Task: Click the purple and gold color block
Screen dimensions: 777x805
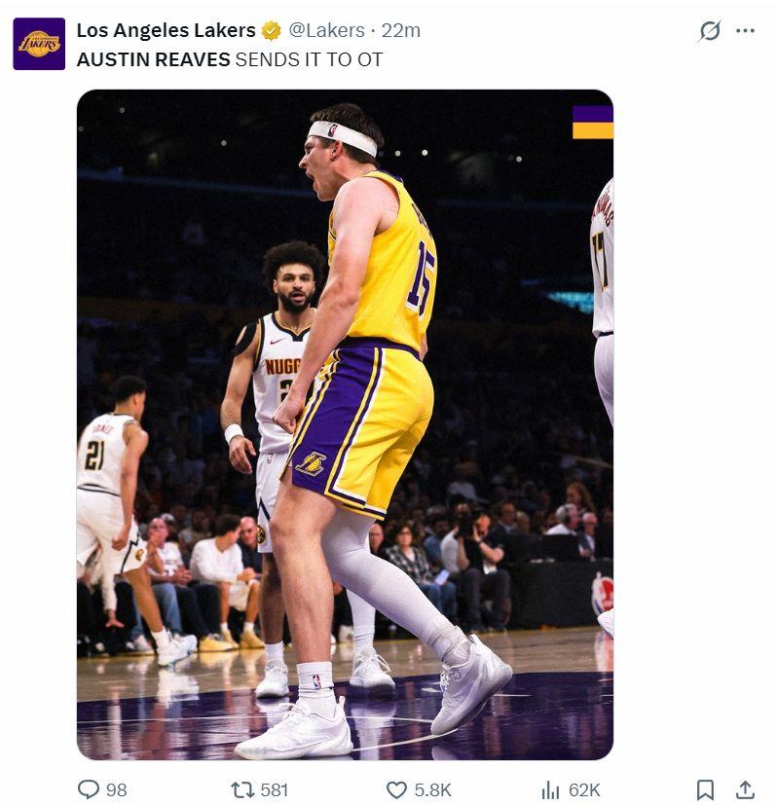Action: tap(592, 122)
